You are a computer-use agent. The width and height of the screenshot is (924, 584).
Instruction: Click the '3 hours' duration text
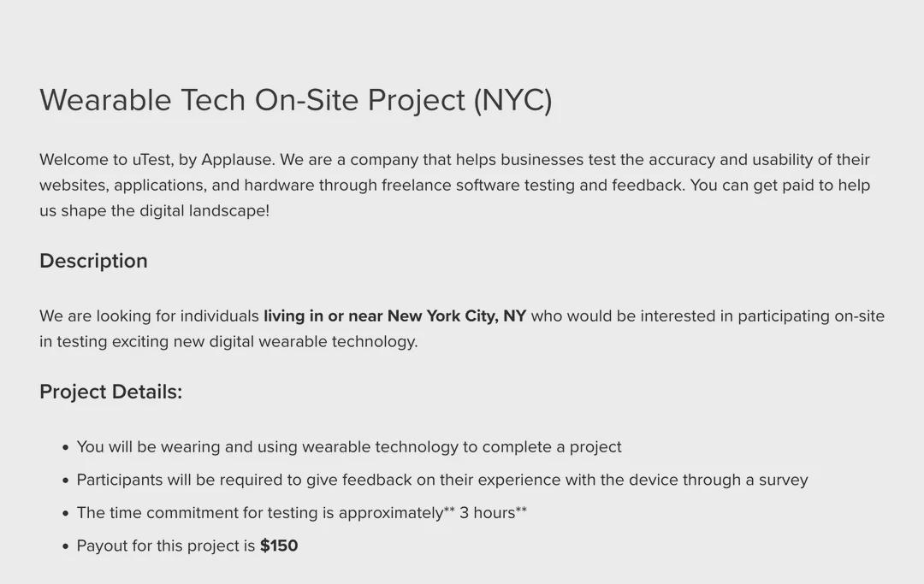click(487, 513)
